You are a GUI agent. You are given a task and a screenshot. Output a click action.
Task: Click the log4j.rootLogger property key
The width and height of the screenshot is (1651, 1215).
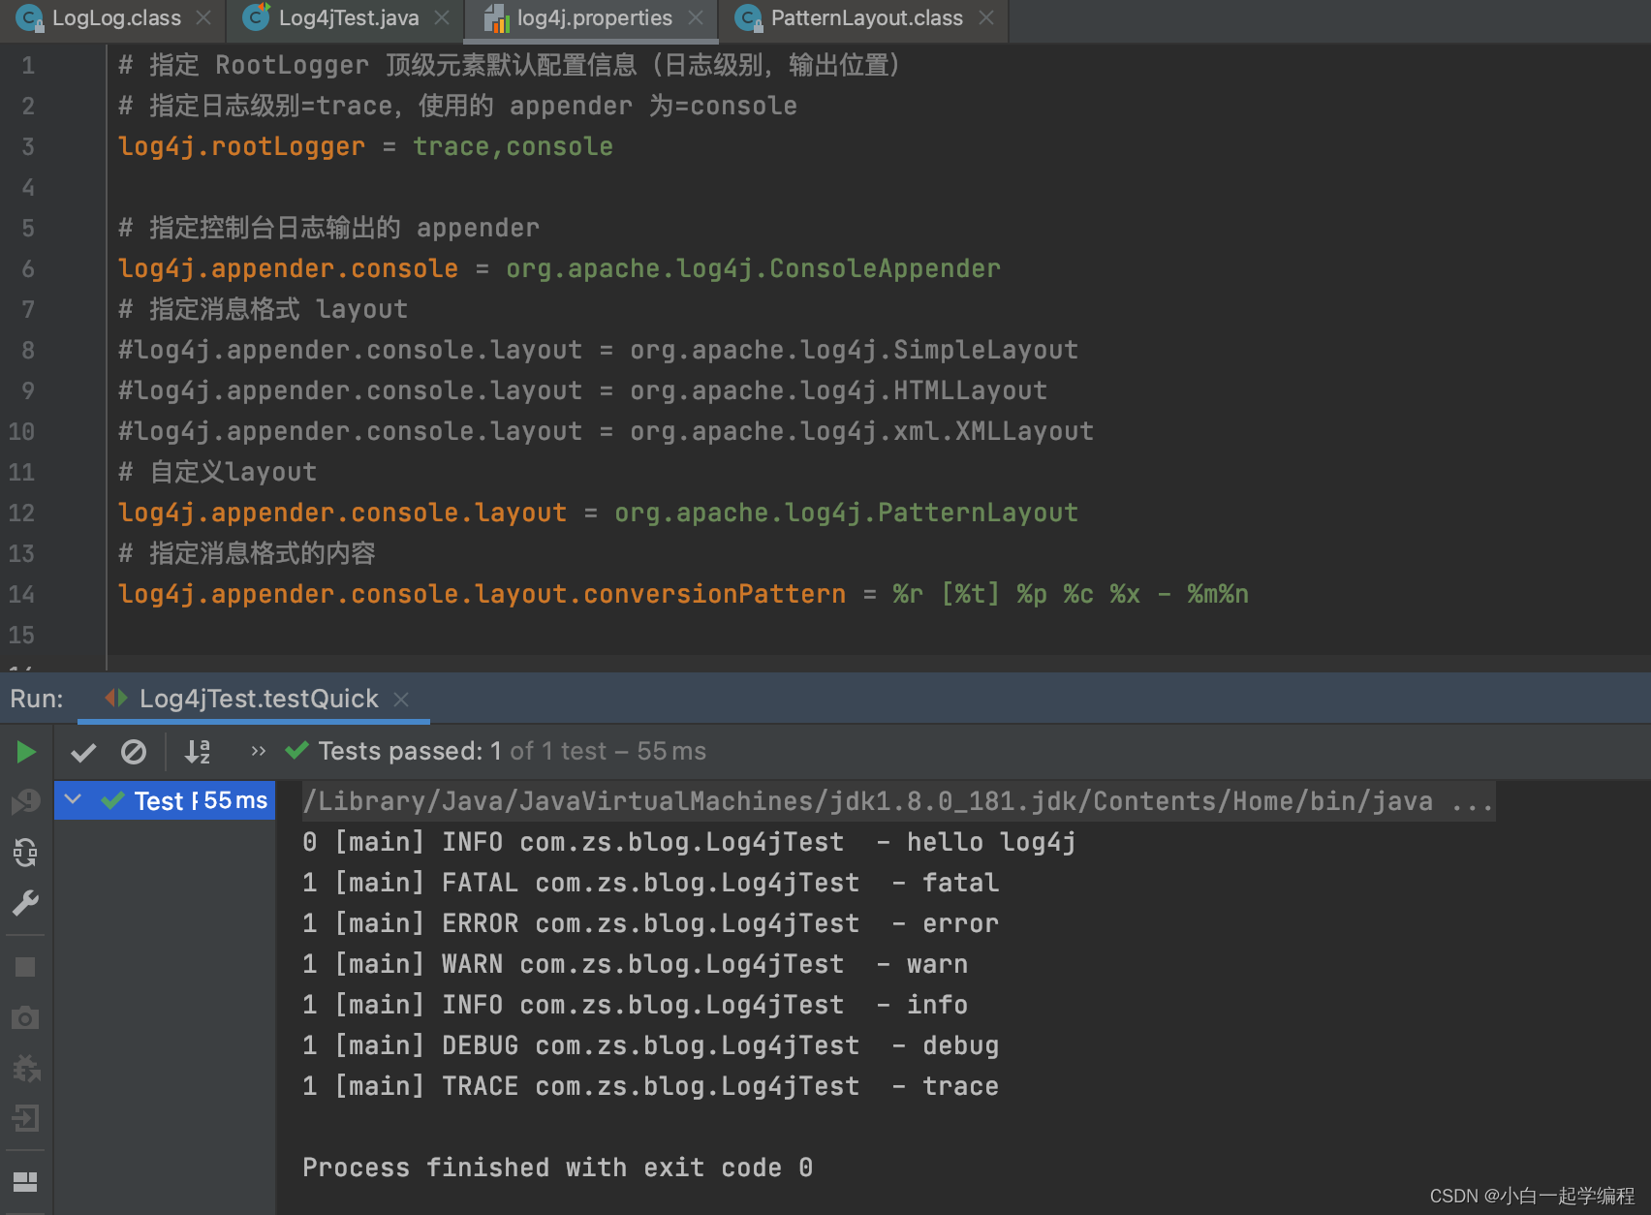(241, 146)
